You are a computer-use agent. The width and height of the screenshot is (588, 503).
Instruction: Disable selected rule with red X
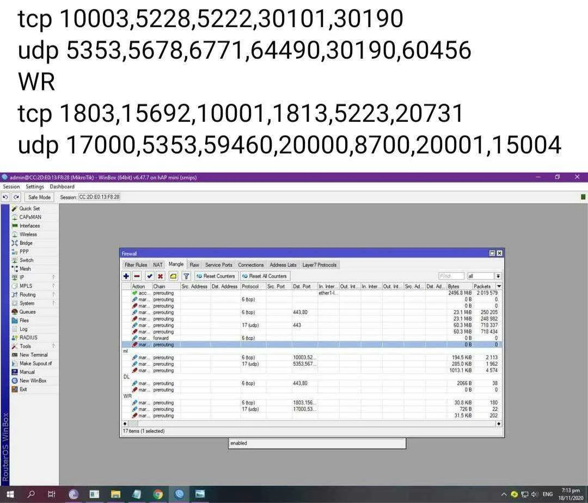pos(160,276)
